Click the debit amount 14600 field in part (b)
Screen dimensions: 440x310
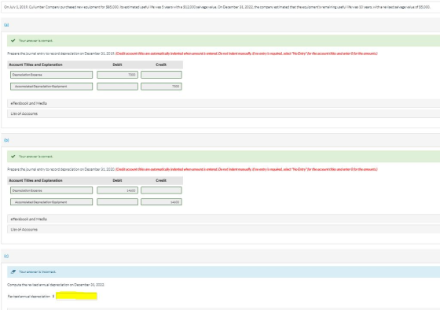click(x=117, y=190)
